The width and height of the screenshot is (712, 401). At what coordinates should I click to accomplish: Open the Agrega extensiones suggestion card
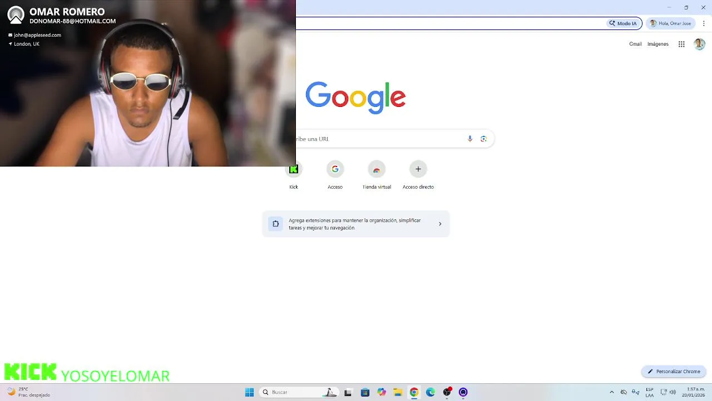[x=356, y=224]
